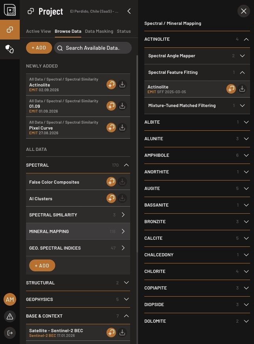Expand Spectral Angle Mapper subgroup
This screenshot has height=344, width=254.
pyautogui.click(x=197, y=56)
